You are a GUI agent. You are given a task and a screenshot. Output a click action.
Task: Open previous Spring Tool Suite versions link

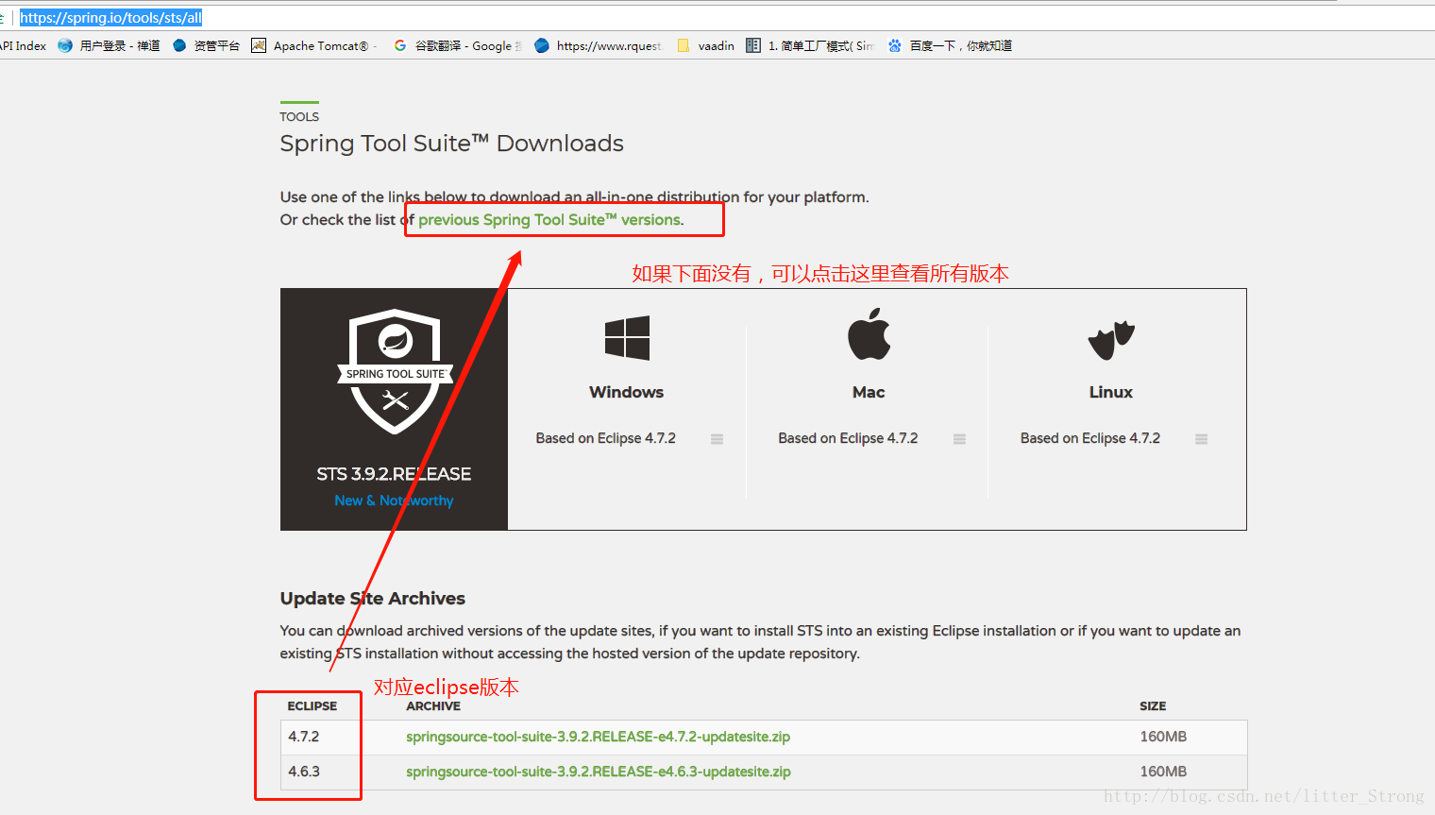point(549,220)
